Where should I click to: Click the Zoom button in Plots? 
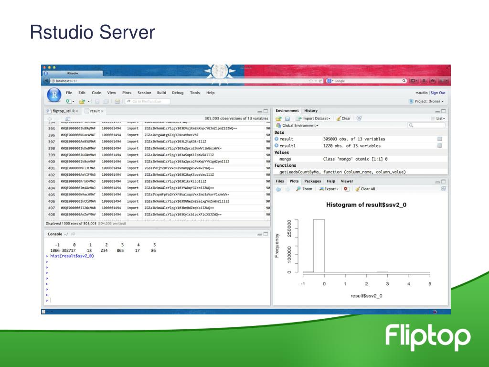pyautogui.click(x=304, y=189)
